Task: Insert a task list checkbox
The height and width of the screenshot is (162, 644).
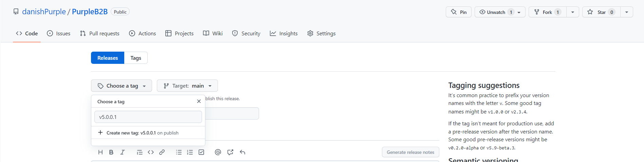Action: 201,152
